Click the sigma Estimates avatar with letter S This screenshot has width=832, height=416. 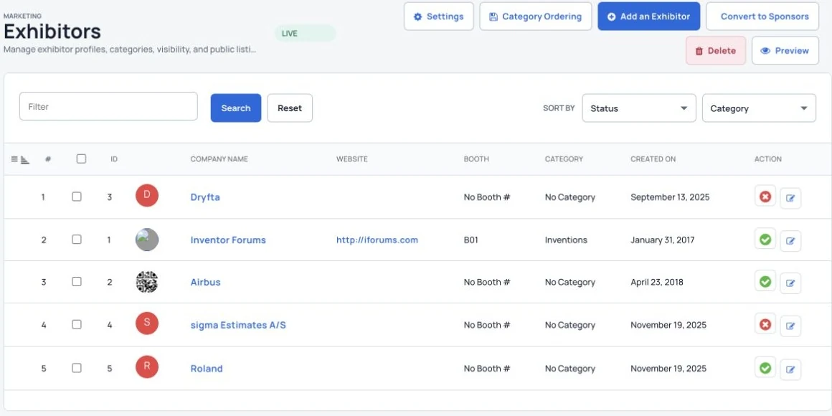(147, 323)
